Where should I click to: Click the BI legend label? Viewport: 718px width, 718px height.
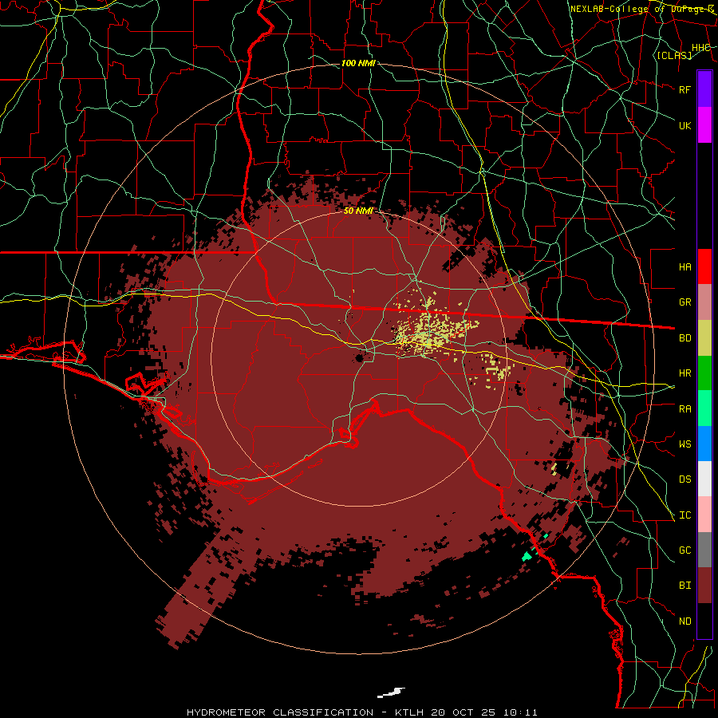(x=684, y=586)
